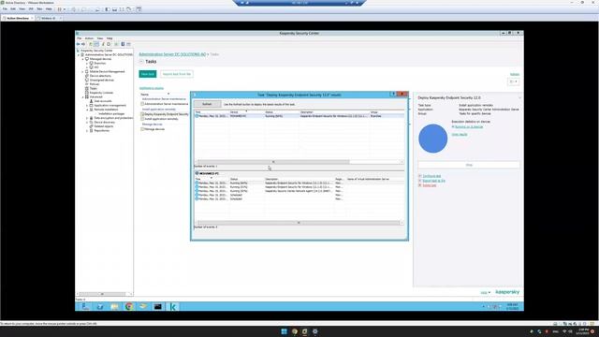The height and width of the screenshot is (337, 599).
Task: Click lower events list horizontal scrollbar
Action: (299, 223)
